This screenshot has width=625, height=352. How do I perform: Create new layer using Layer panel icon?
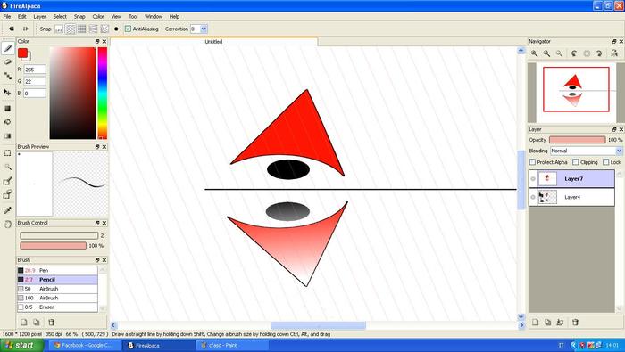coord(536,323)
